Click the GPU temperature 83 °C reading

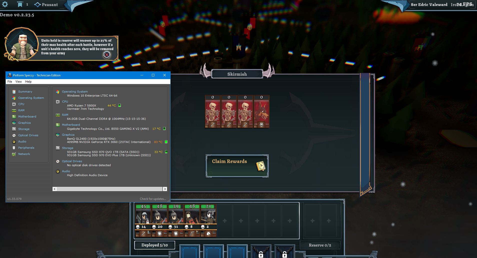pyautogui.click(x=158, y=142)
